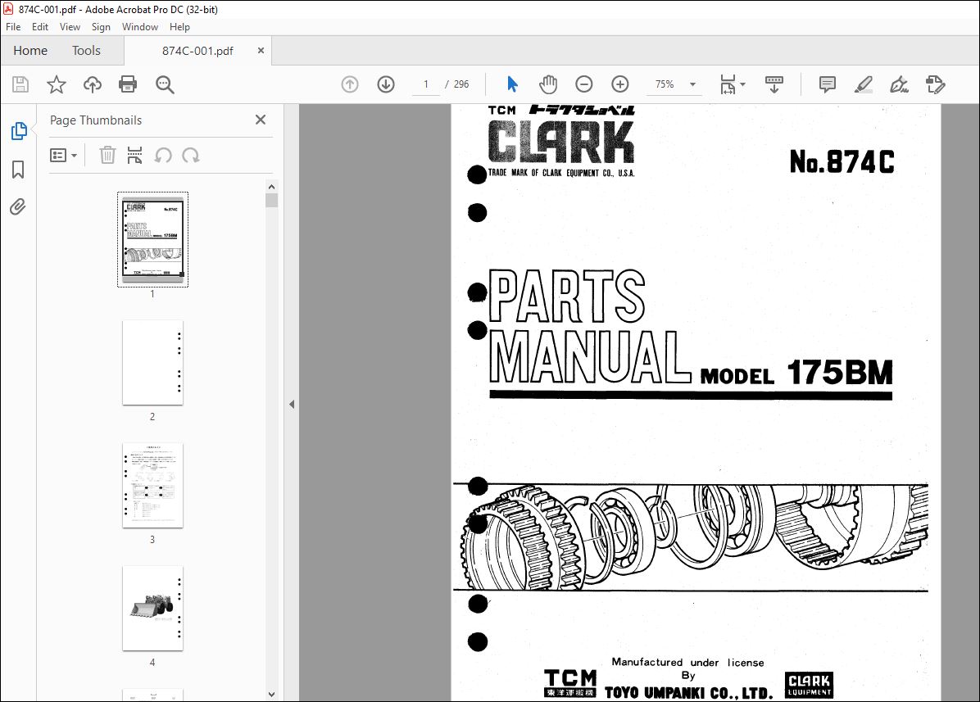Open the Attachments paperclip icon
The width and height of the screenshot is (980, 702).
(18, 206)
